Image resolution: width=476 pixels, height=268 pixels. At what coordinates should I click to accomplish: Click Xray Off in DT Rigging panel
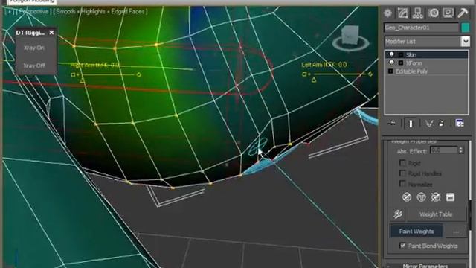(34, 66)
